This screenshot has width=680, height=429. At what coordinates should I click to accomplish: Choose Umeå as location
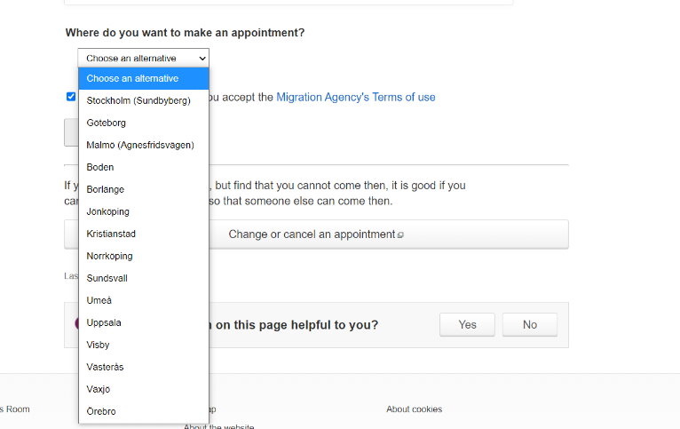coord(144,300)
